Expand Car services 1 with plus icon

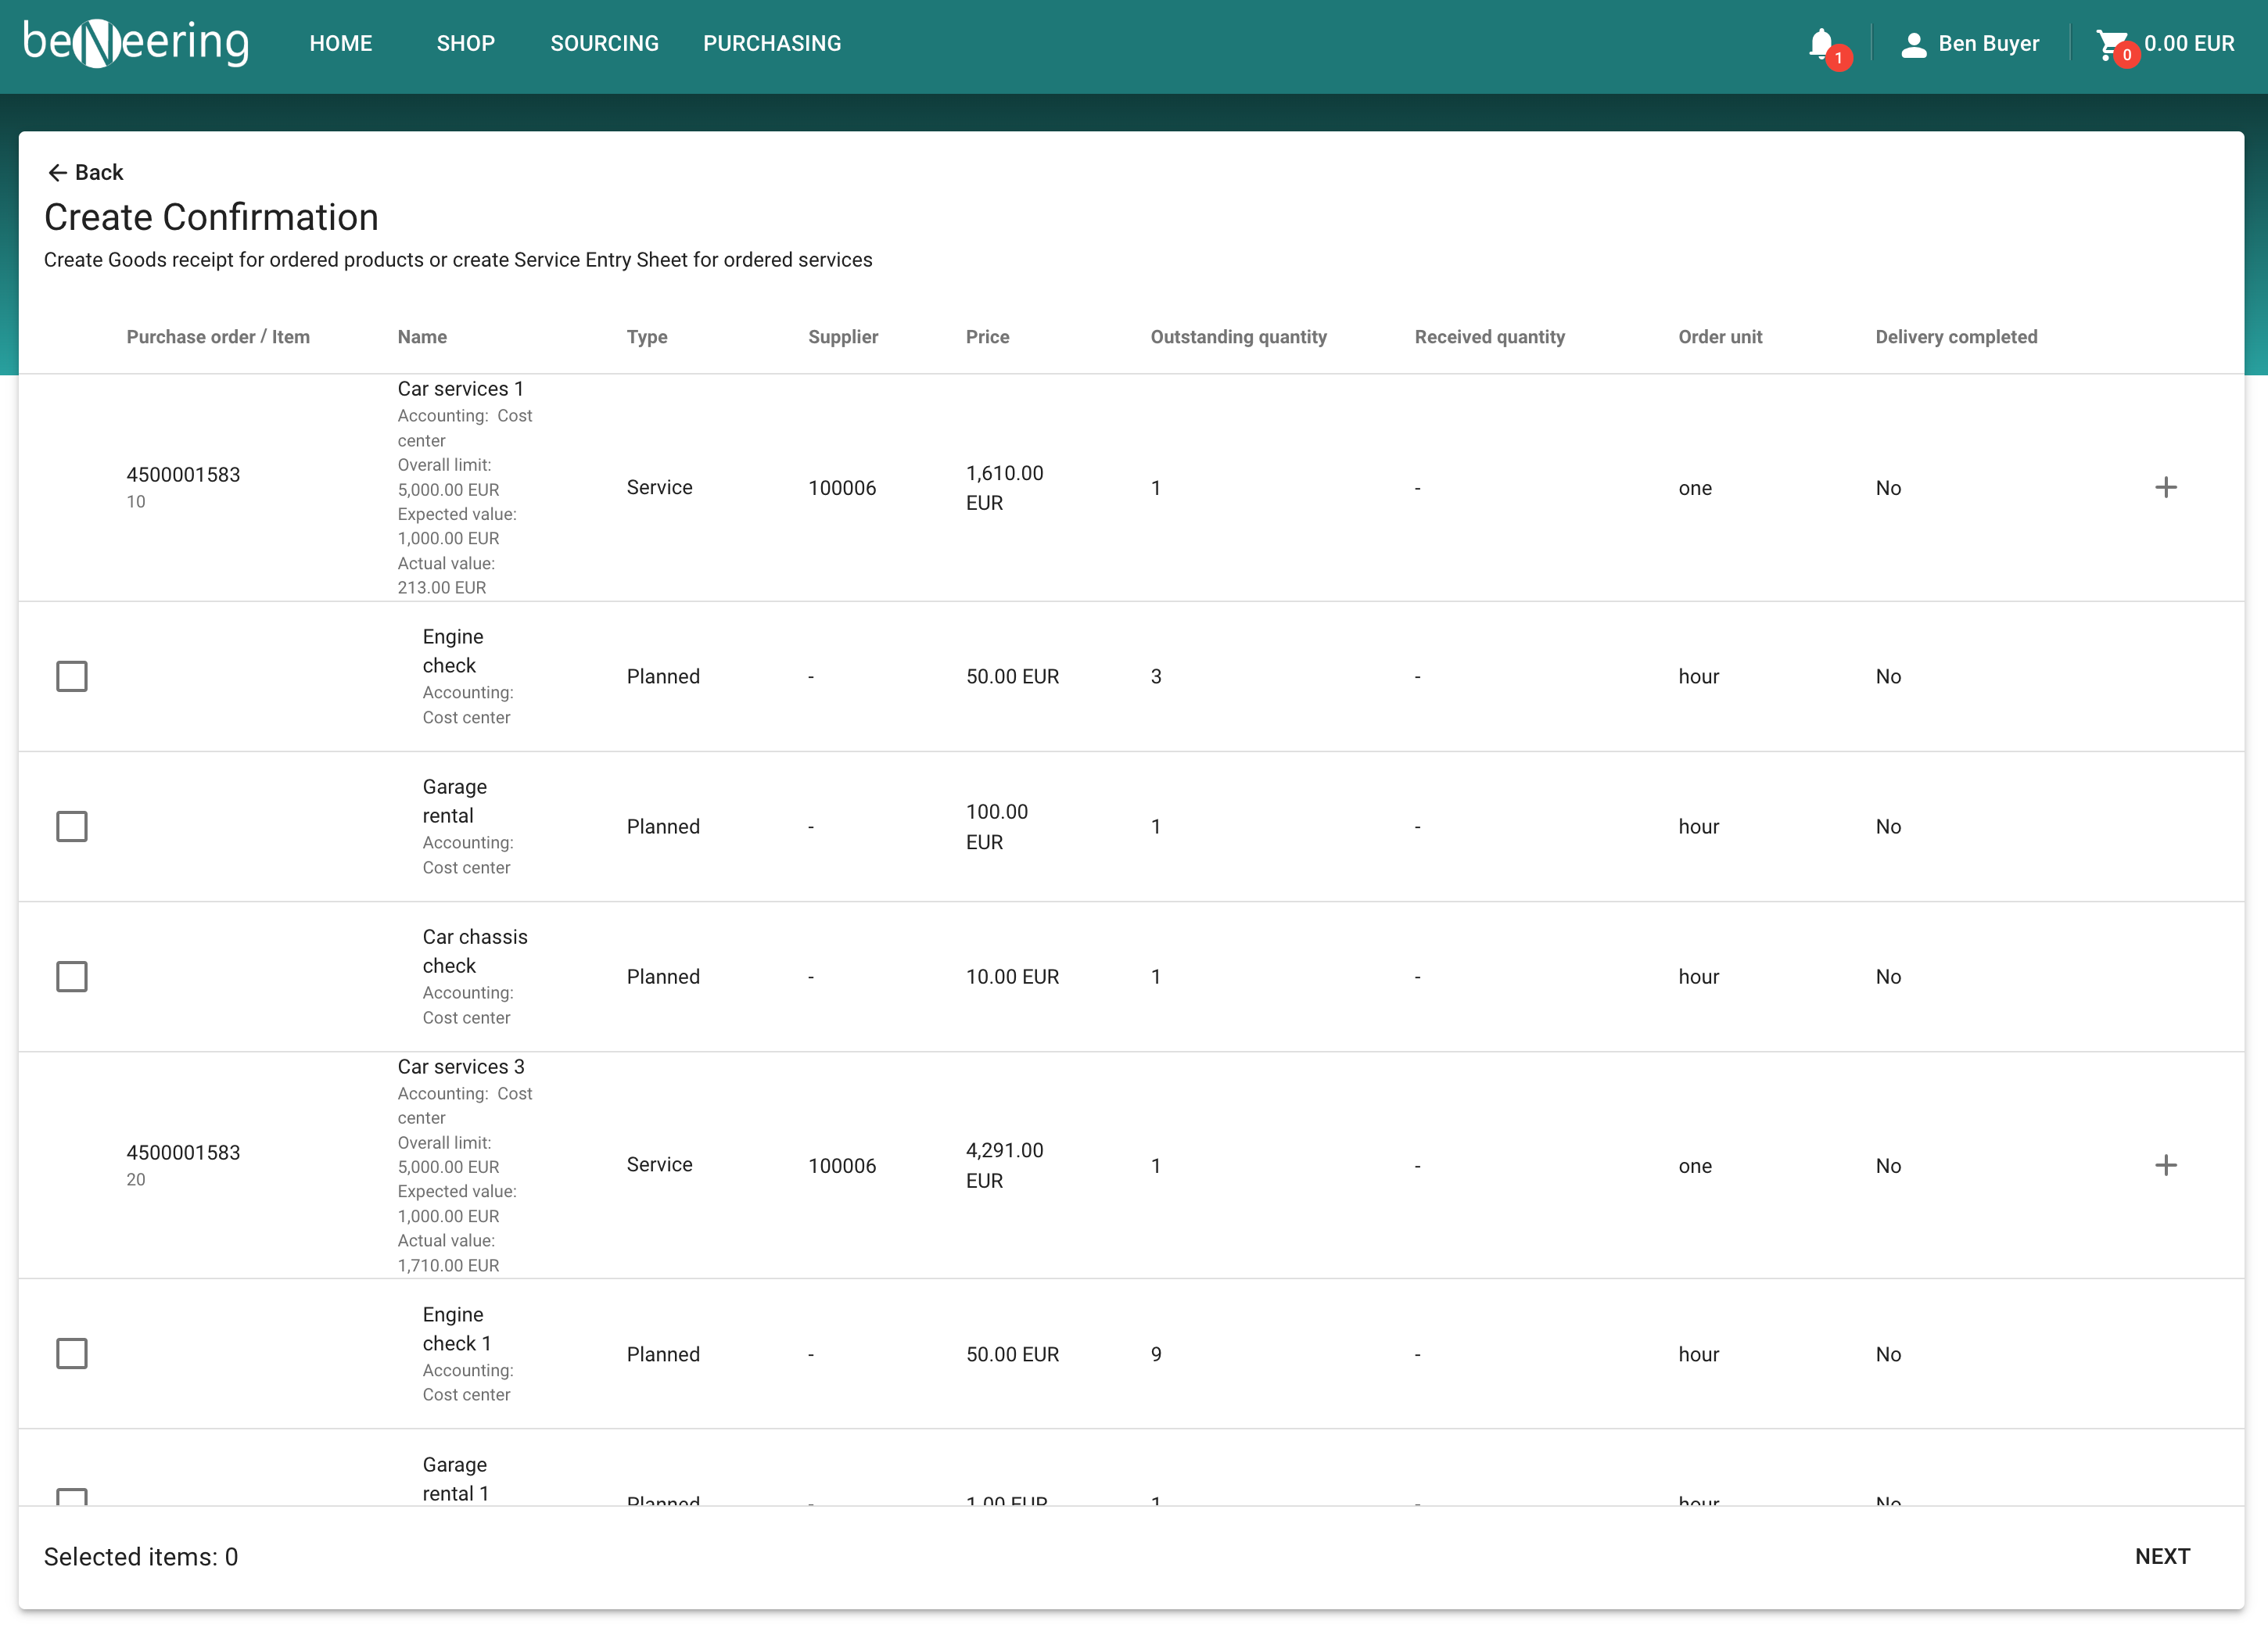click(2165, 488)
